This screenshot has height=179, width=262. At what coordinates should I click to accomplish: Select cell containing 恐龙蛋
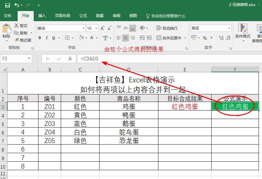pos(129,140)
